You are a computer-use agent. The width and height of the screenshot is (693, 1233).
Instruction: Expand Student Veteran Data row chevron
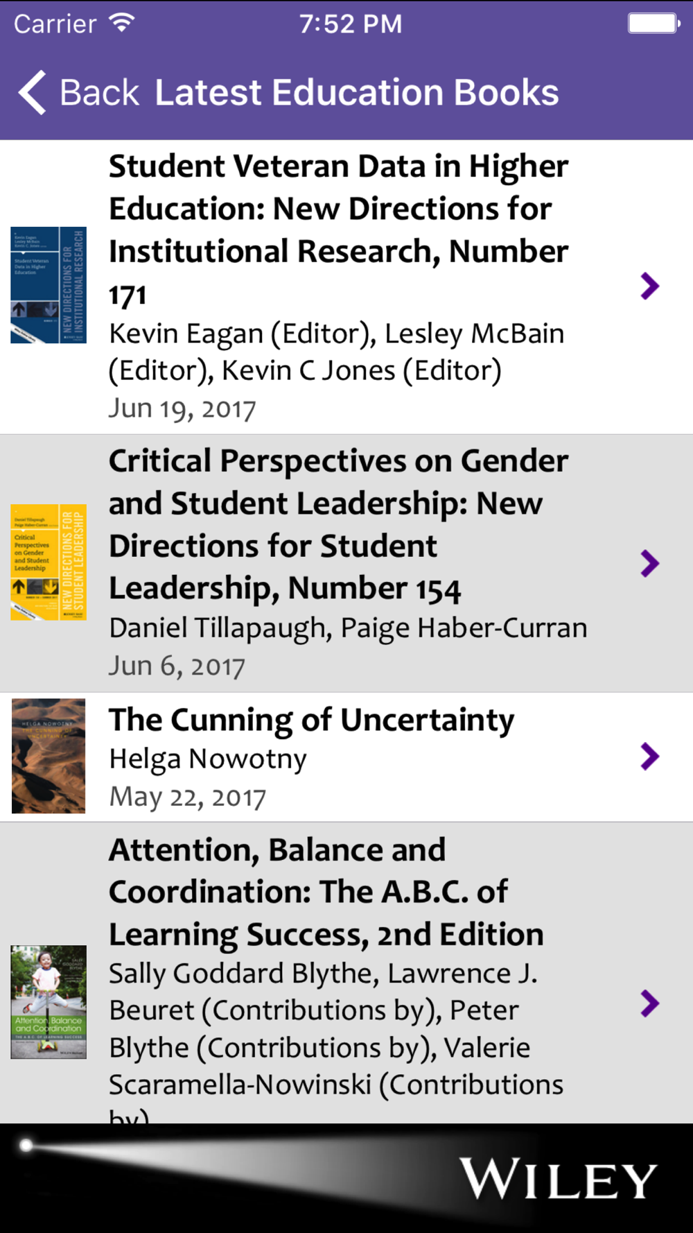(649, 286)
